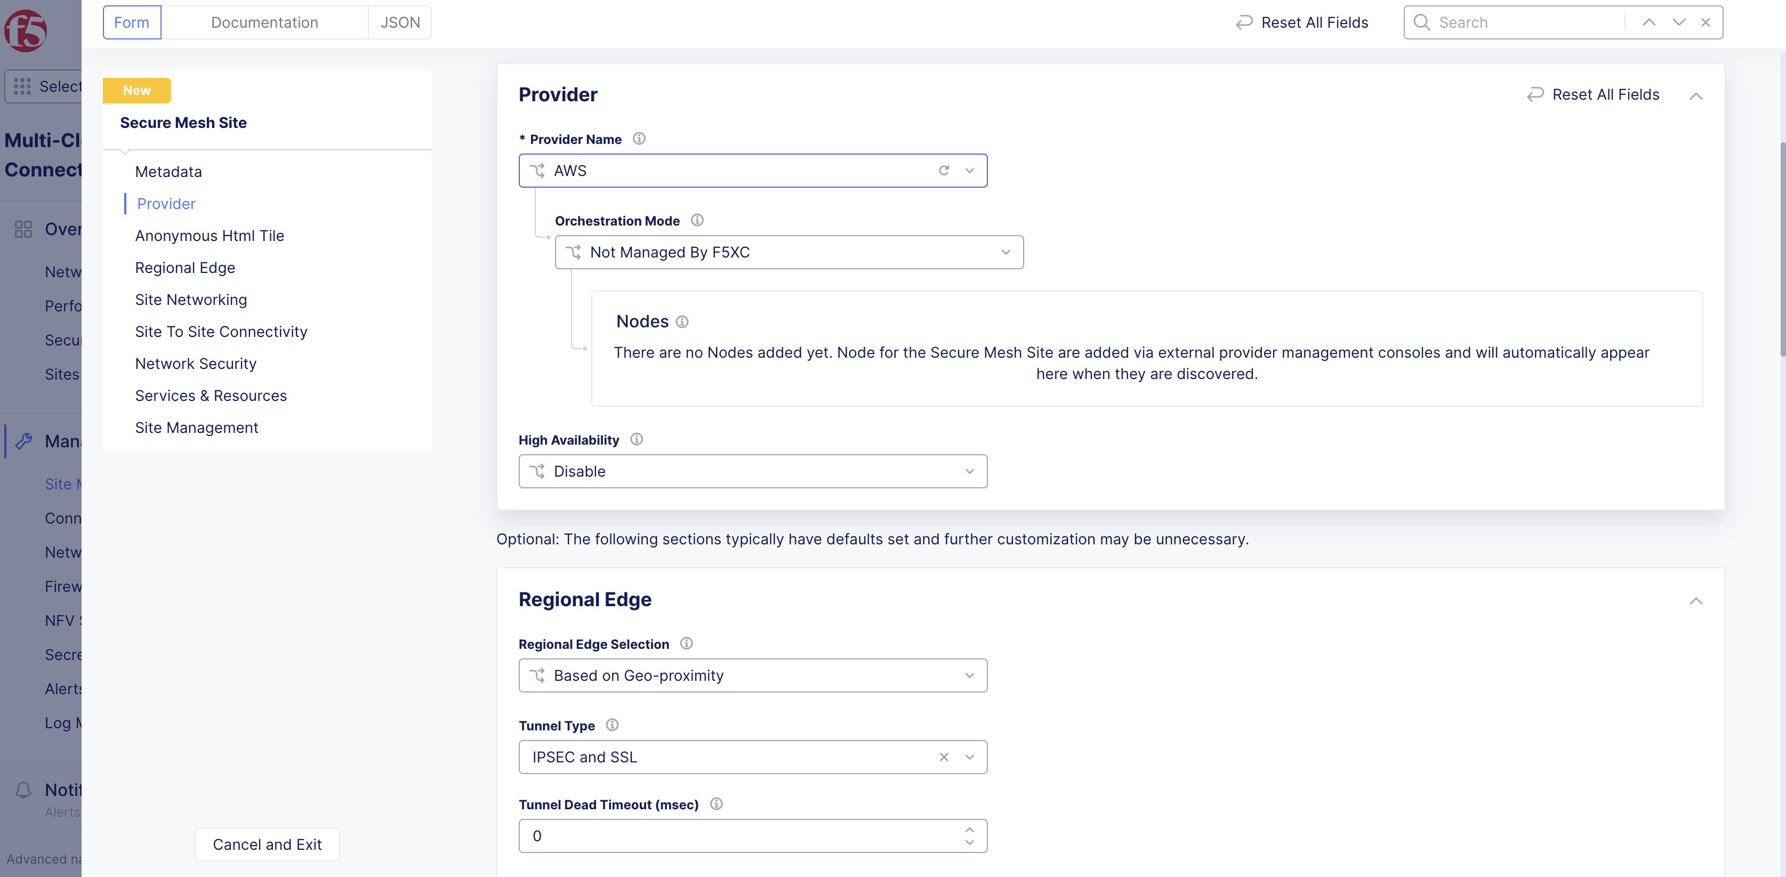Click the refresh icon in the AWS field
Screen dimensions: 1786x877
pyautogui.click(x=944, y=171)
